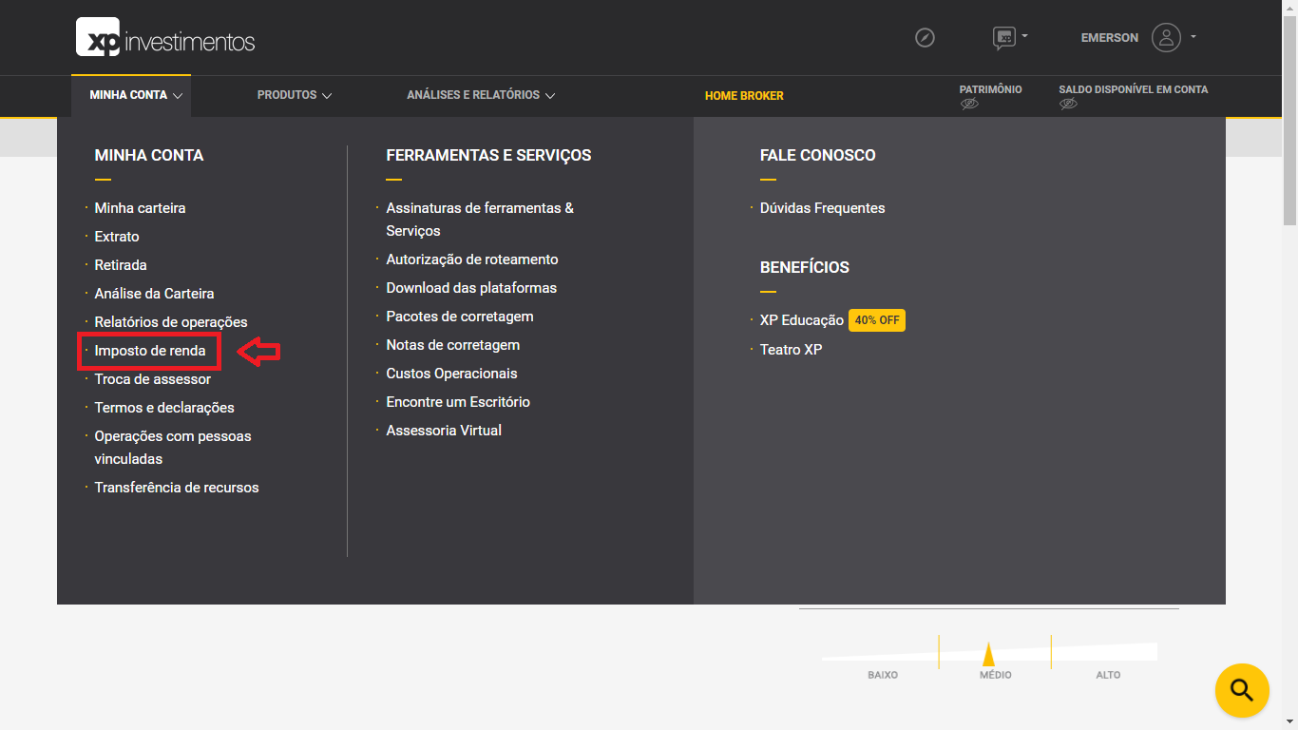This screenshot has width=1298, height=730.
Task: Click the 40% OFF badge
Action: click(x=877, y=320)
